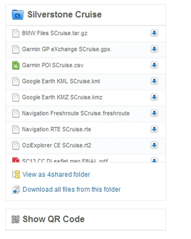The width and height of the screenshot is (191, 239).
Task: Click file icon beside BMW Files SCruise.tar.gz
Action: pos(16,33)
